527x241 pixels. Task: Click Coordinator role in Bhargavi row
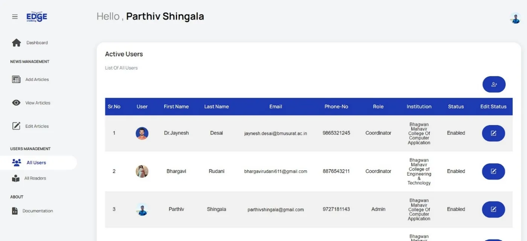click(x=378, y=171)
